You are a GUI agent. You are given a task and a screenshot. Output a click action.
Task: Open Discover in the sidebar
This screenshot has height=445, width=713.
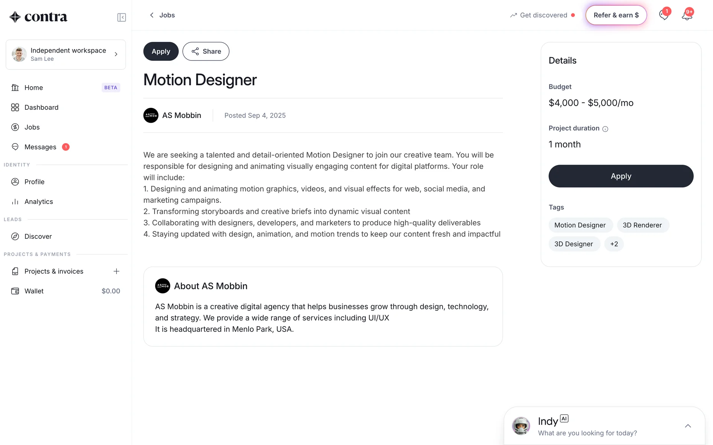click(38, 237)
